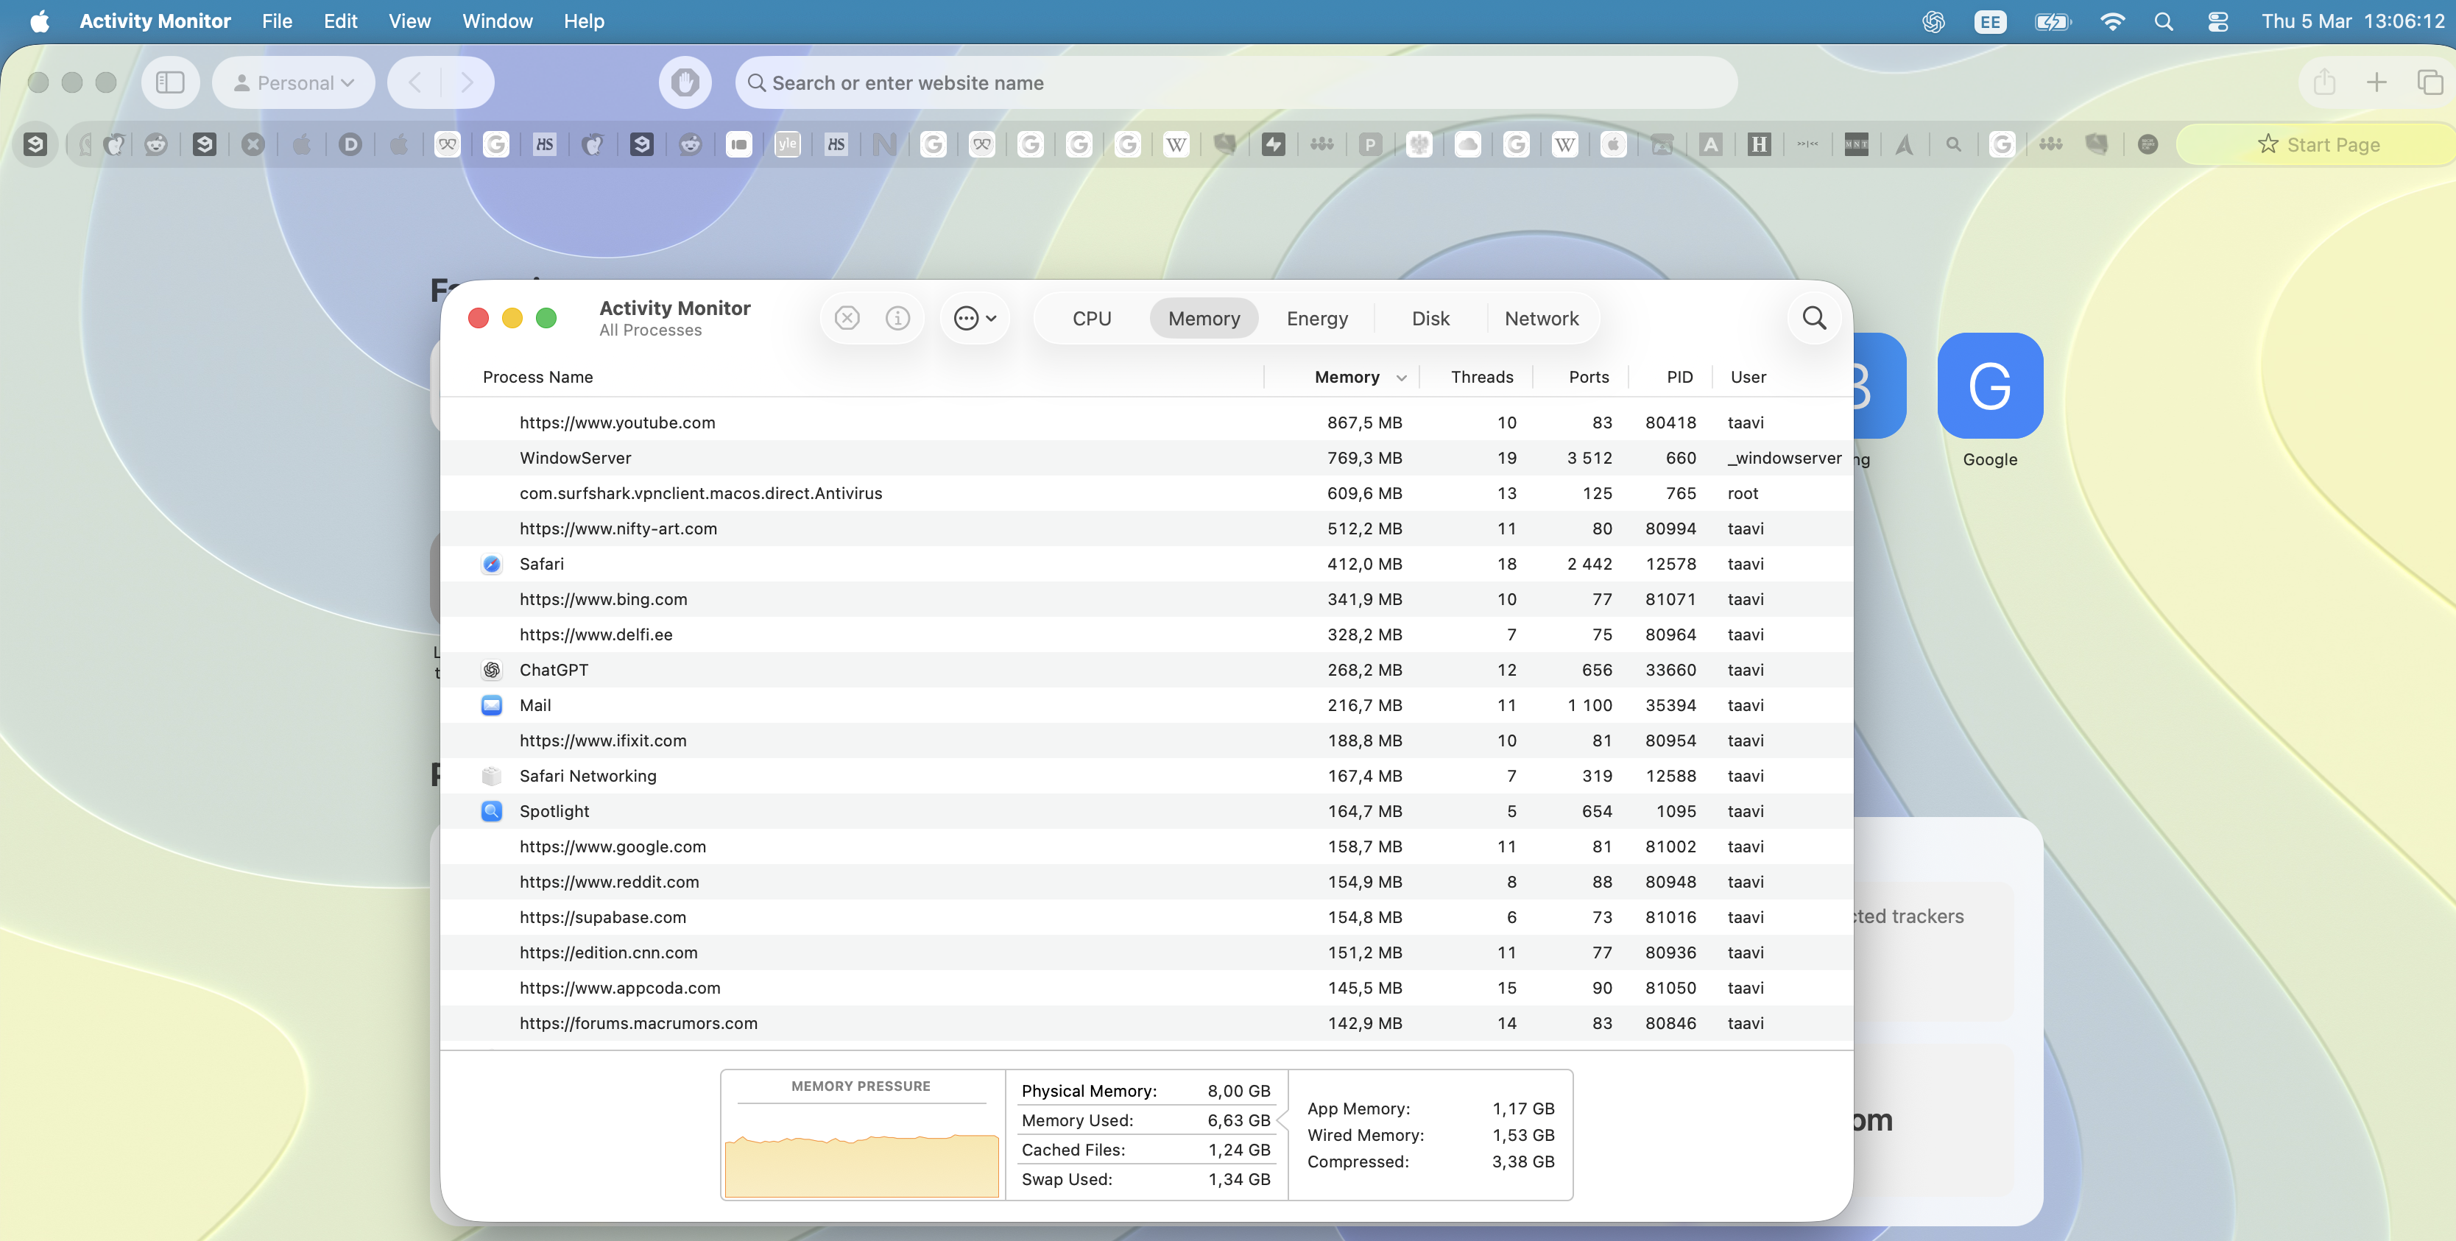2456x1241 pixels.
Task: Select the Memory tab
Action: click(1204, 319)
